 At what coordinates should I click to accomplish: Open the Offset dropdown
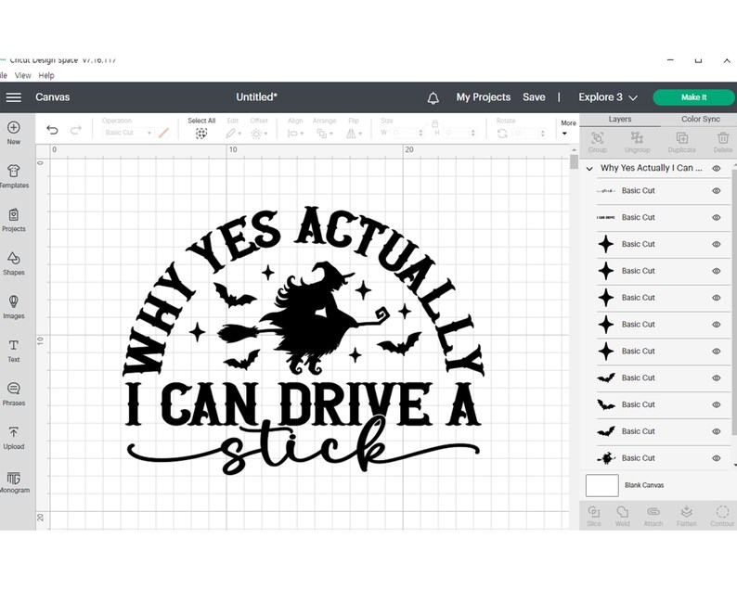(x=259, y=134)
